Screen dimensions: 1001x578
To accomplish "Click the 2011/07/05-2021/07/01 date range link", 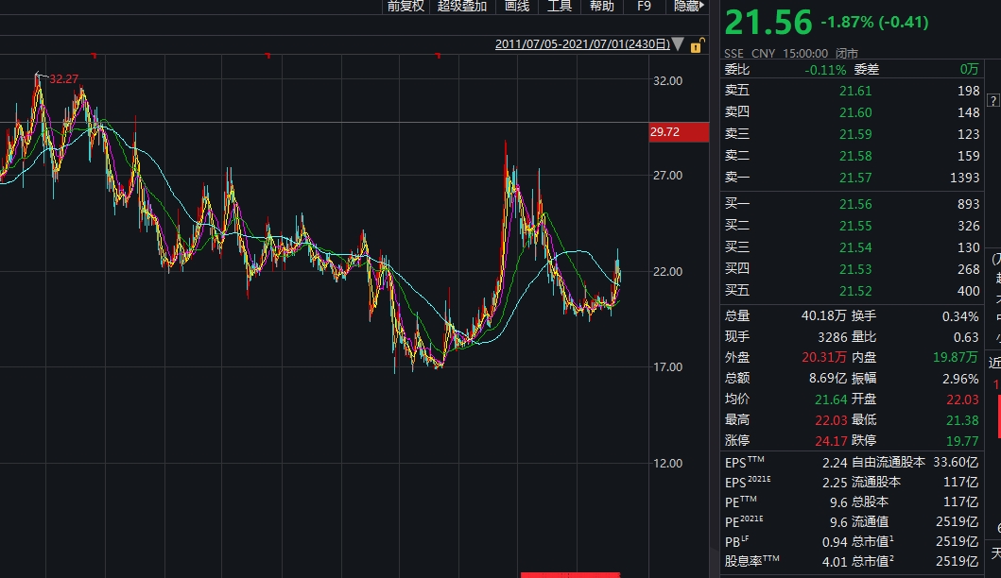I will (582, 44).
